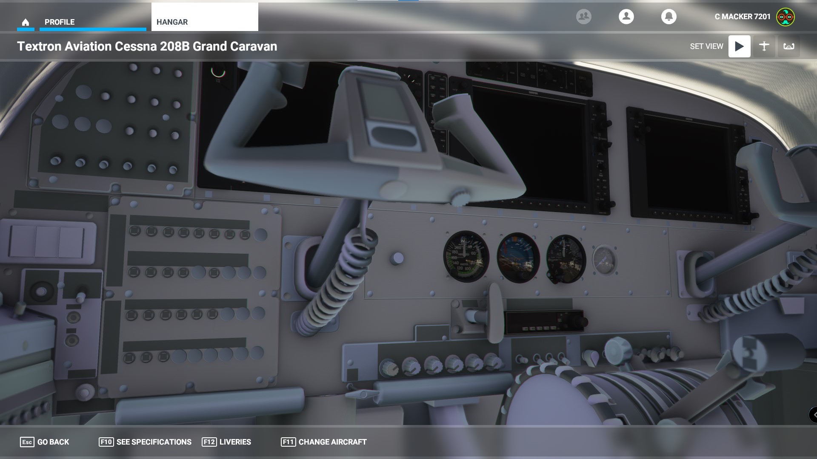Open the friends group icon
Viewport: 817px width, 459px height.
pyautogui.click(x=583, y=17)
